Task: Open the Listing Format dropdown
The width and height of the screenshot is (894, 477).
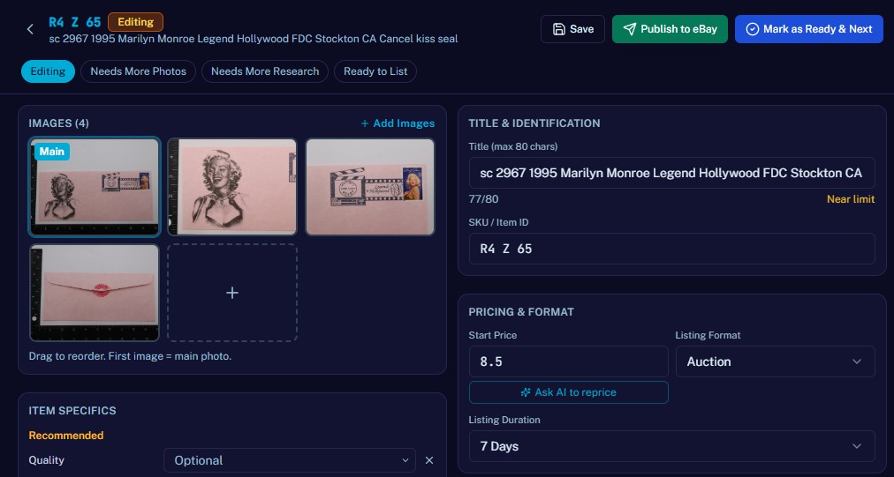Action: point(775,361)
